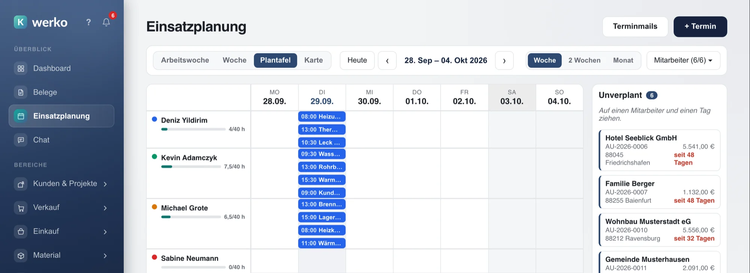Viewport: 750px width, 273px height.
Task: Open the 15:00 Lager... appointment
Action: point(322,217)
